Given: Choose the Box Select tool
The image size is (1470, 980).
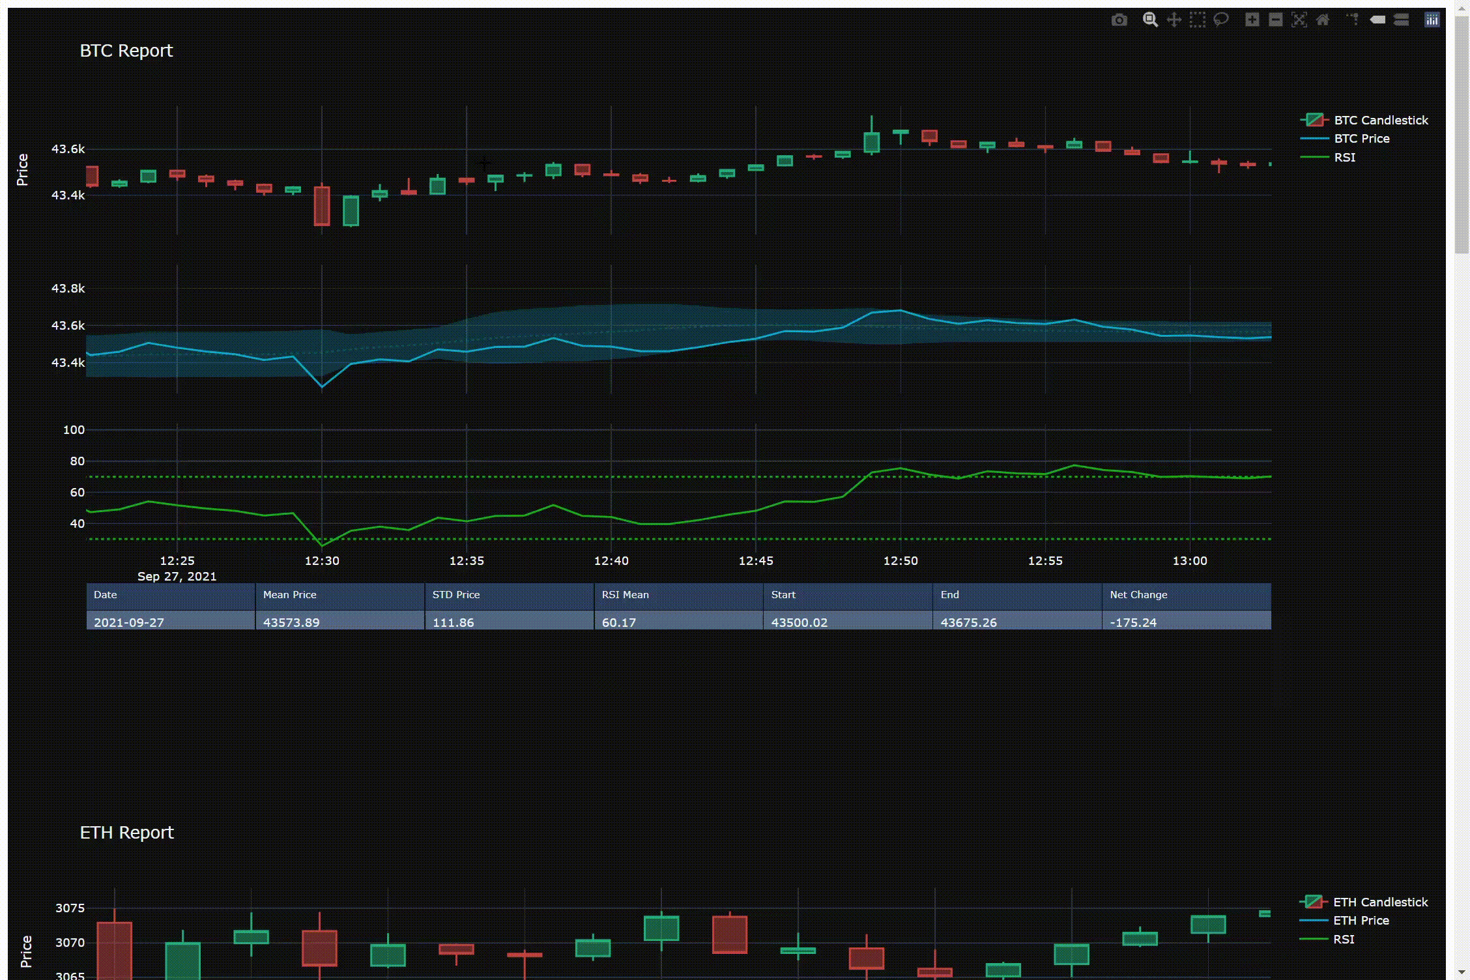Looking at the screenshot, I should click(1197, 20).
